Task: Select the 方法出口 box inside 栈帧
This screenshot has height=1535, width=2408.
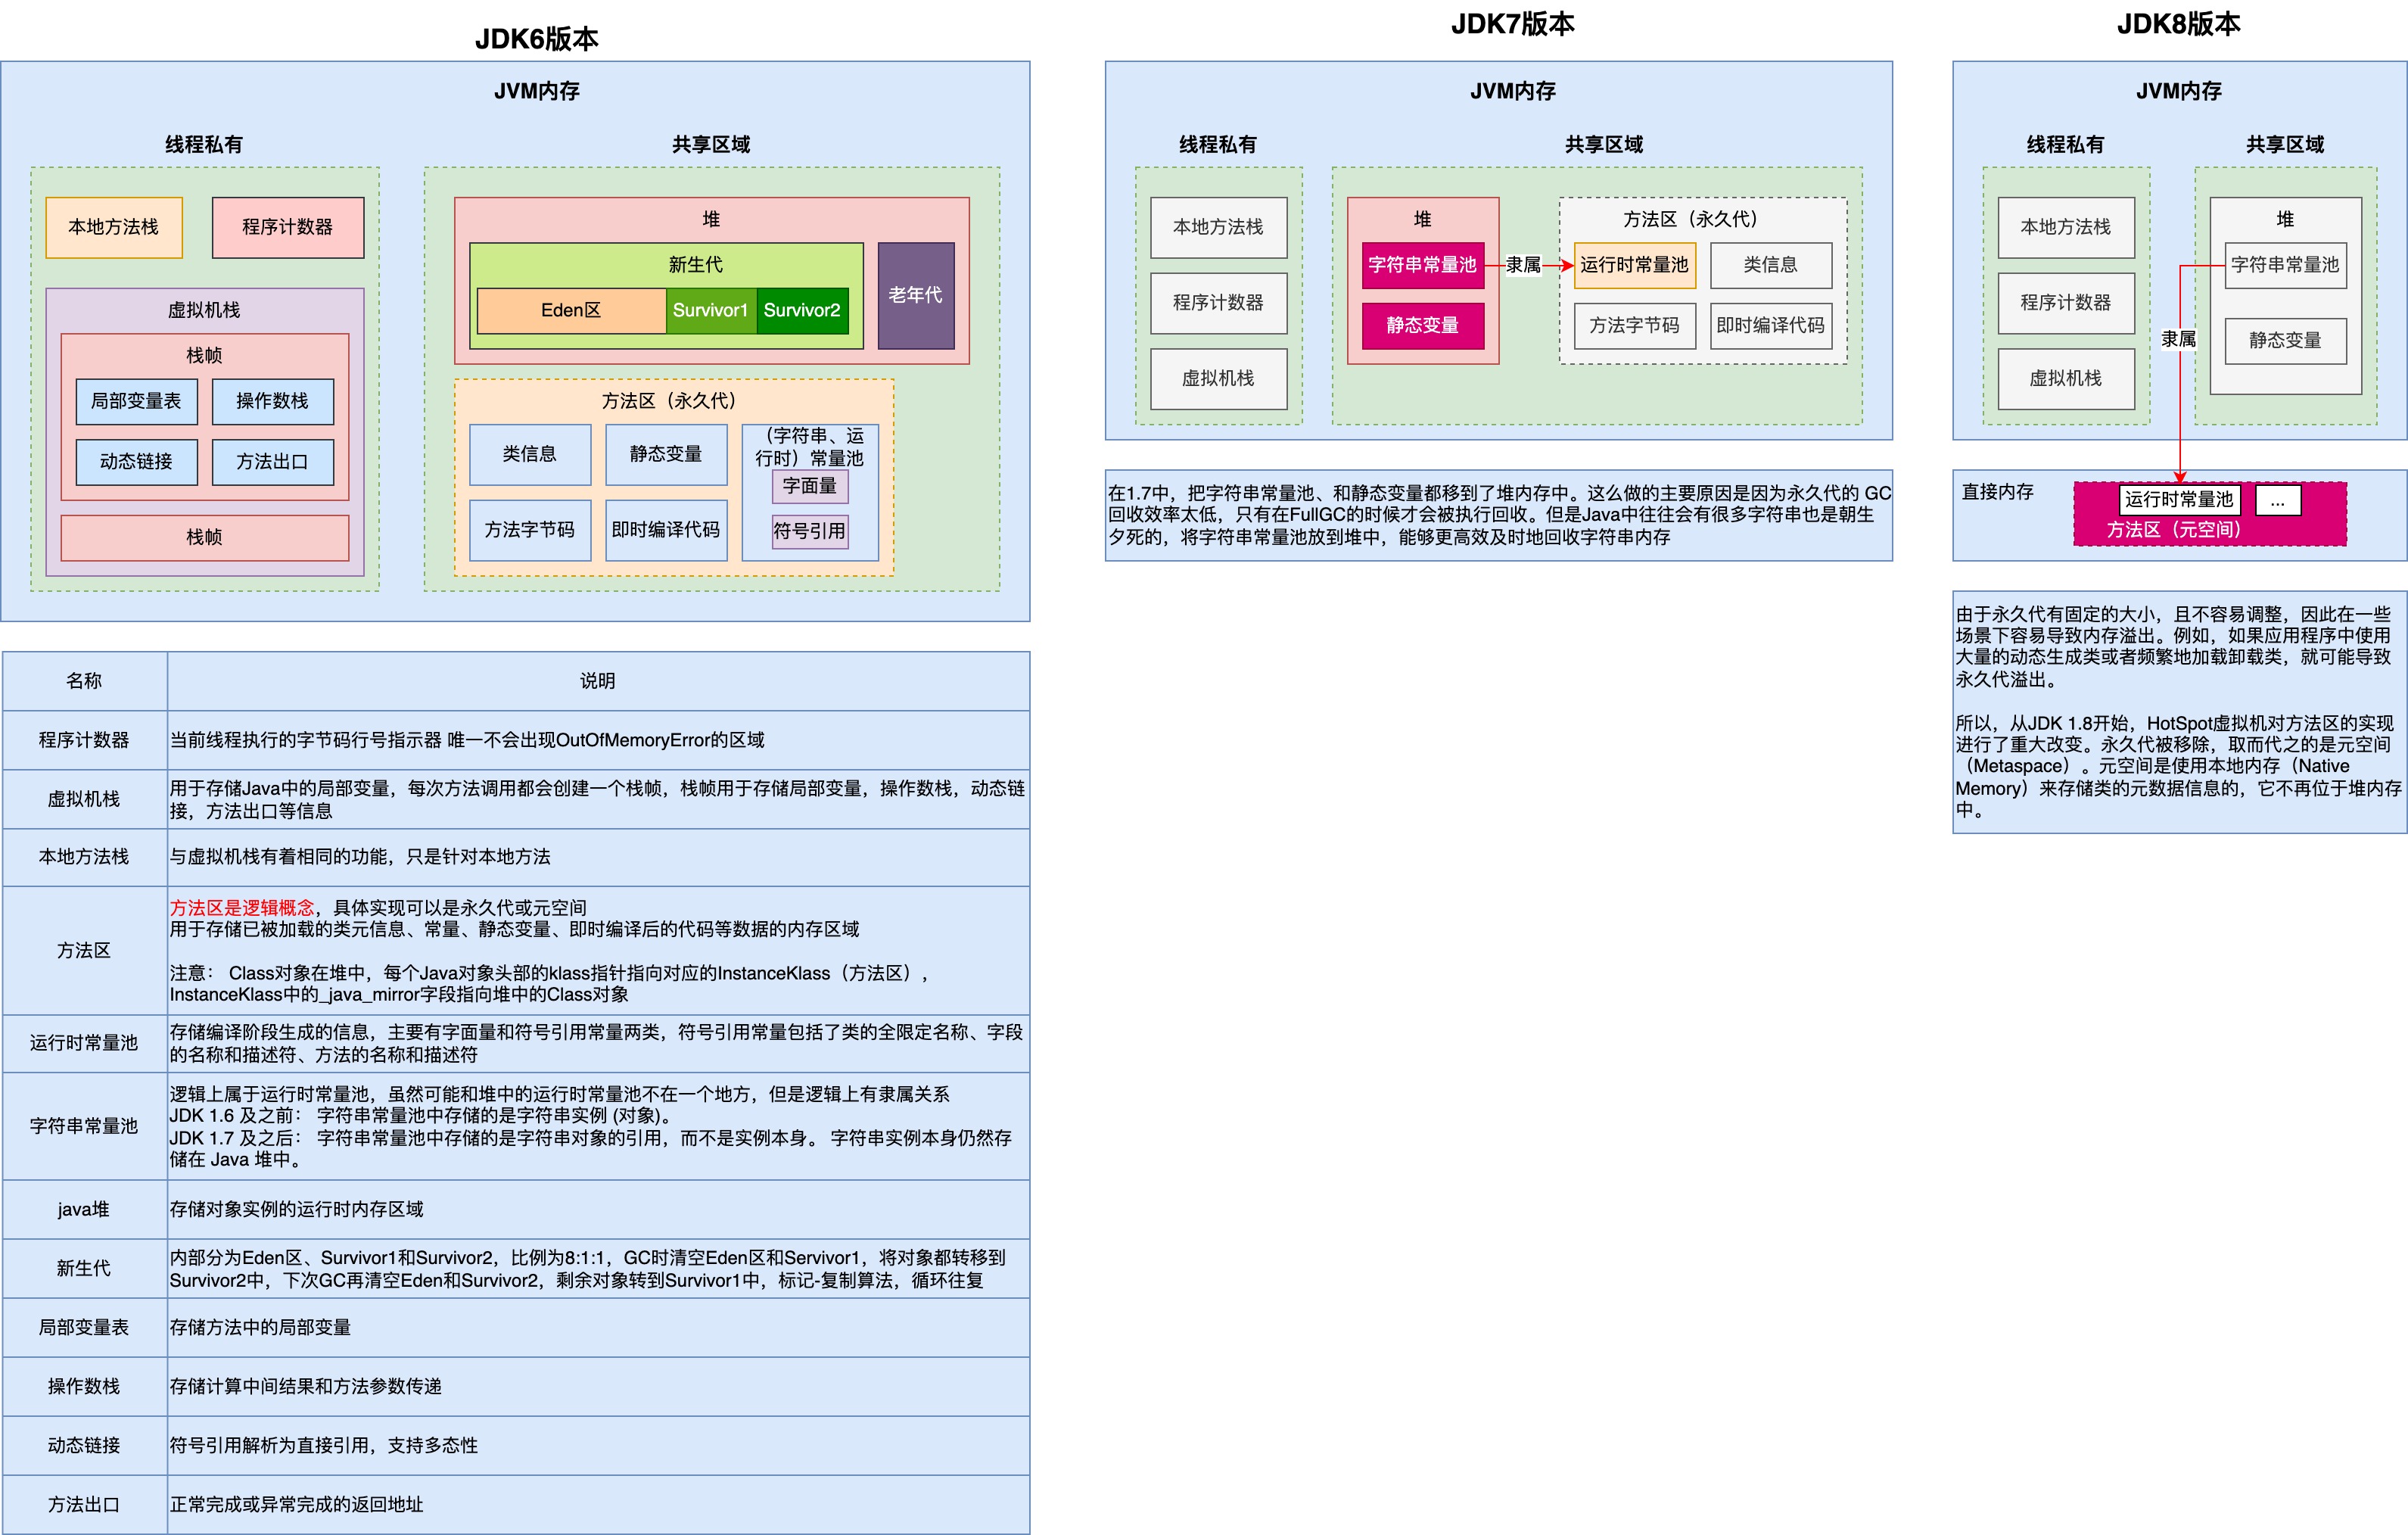Action: [x=273, y=462]
